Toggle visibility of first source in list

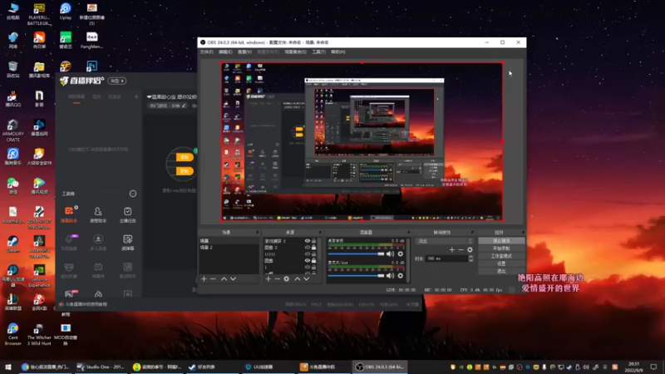click(308, 241)
